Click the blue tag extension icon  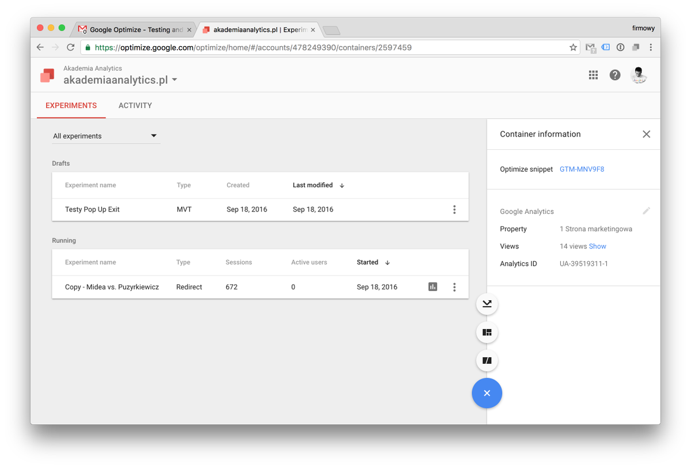606,47
